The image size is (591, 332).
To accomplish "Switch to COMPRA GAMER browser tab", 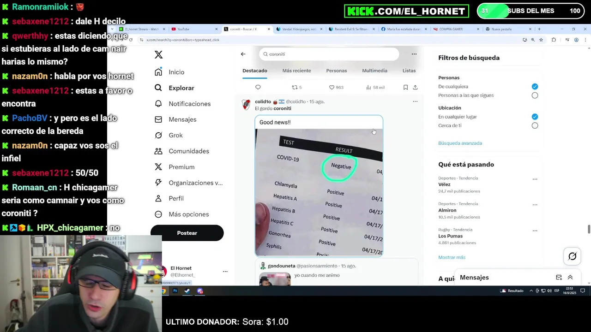I will [456, 29].
